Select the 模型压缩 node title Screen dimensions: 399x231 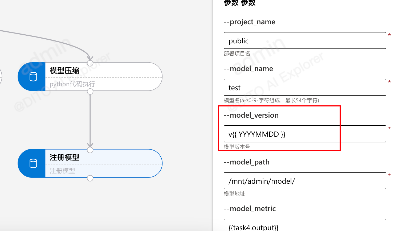(64, 71)
